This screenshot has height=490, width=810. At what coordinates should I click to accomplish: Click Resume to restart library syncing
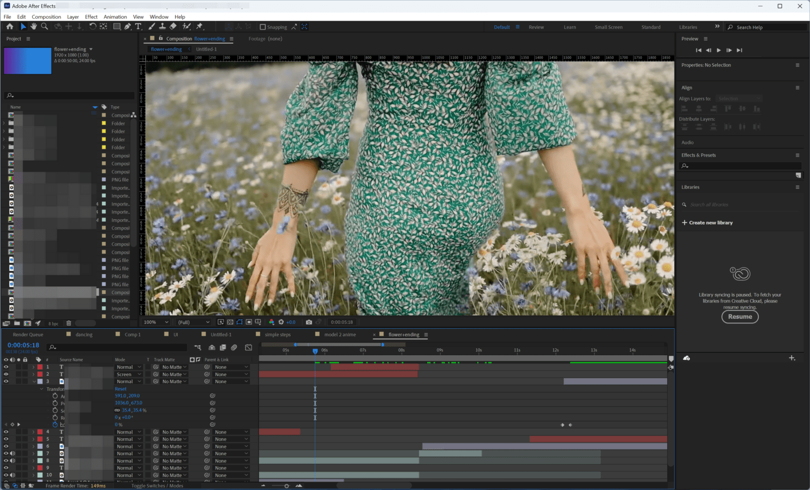coord(740,317)
